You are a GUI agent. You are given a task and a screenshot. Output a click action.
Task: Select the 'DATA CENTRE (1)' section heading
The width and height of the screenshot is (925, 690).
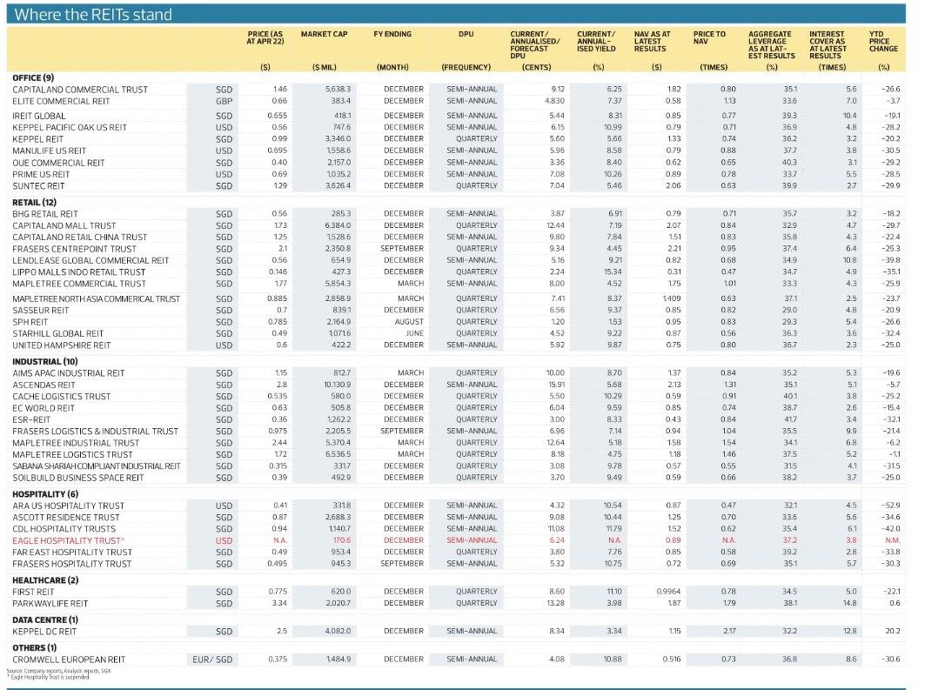point(45,620)
